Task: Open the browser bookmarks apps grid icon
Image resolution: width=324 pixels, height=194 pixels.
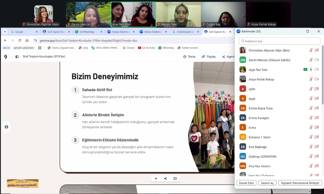Action: pos(40,48)
